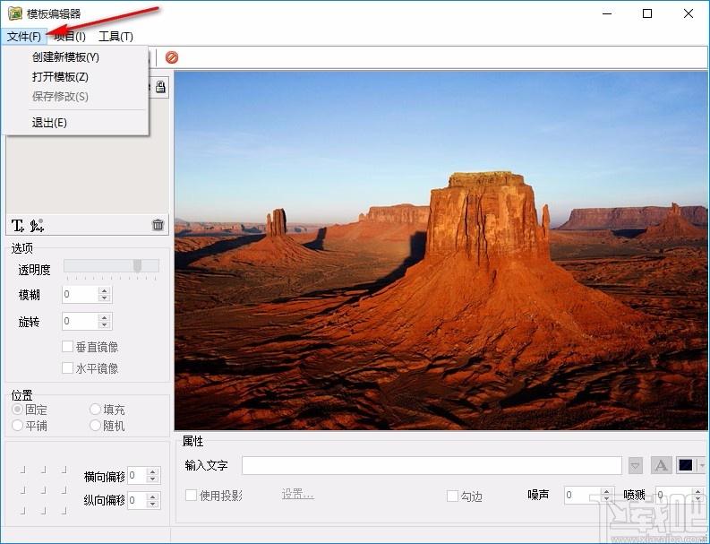Select bottom-left anchor position marker
Viewport: 710px width, 544px height.
tap(22, 511)
